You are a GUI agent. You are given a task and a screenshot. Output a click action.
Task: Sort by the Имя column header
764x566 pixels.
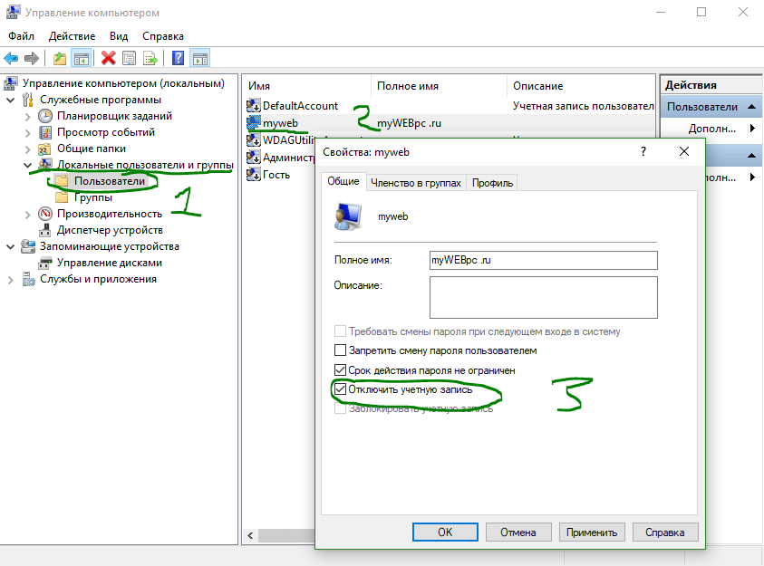[x=307, y=86]
